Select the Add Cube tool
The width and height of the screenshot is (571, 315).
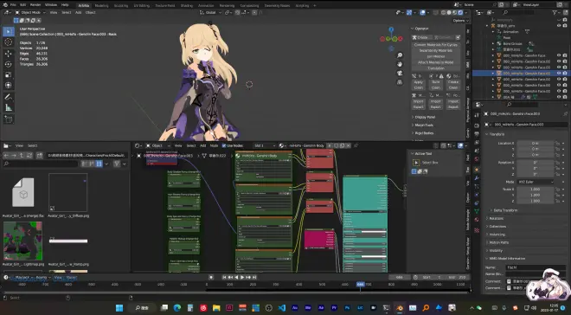coord(9,119)
